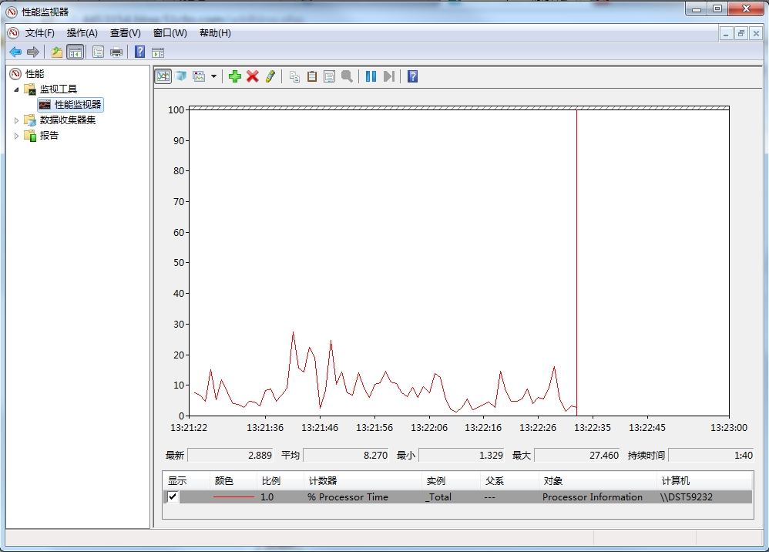Go back with the blue arrow
The width and height of the screenshot is (769, 552).
pyautogui.click(x=15, y=52)
